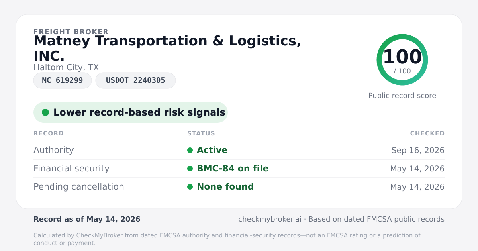Image resolution: width=478 pixels, height=251 pixels.
Task: Select the Authority record row
Action: (239, 150)
